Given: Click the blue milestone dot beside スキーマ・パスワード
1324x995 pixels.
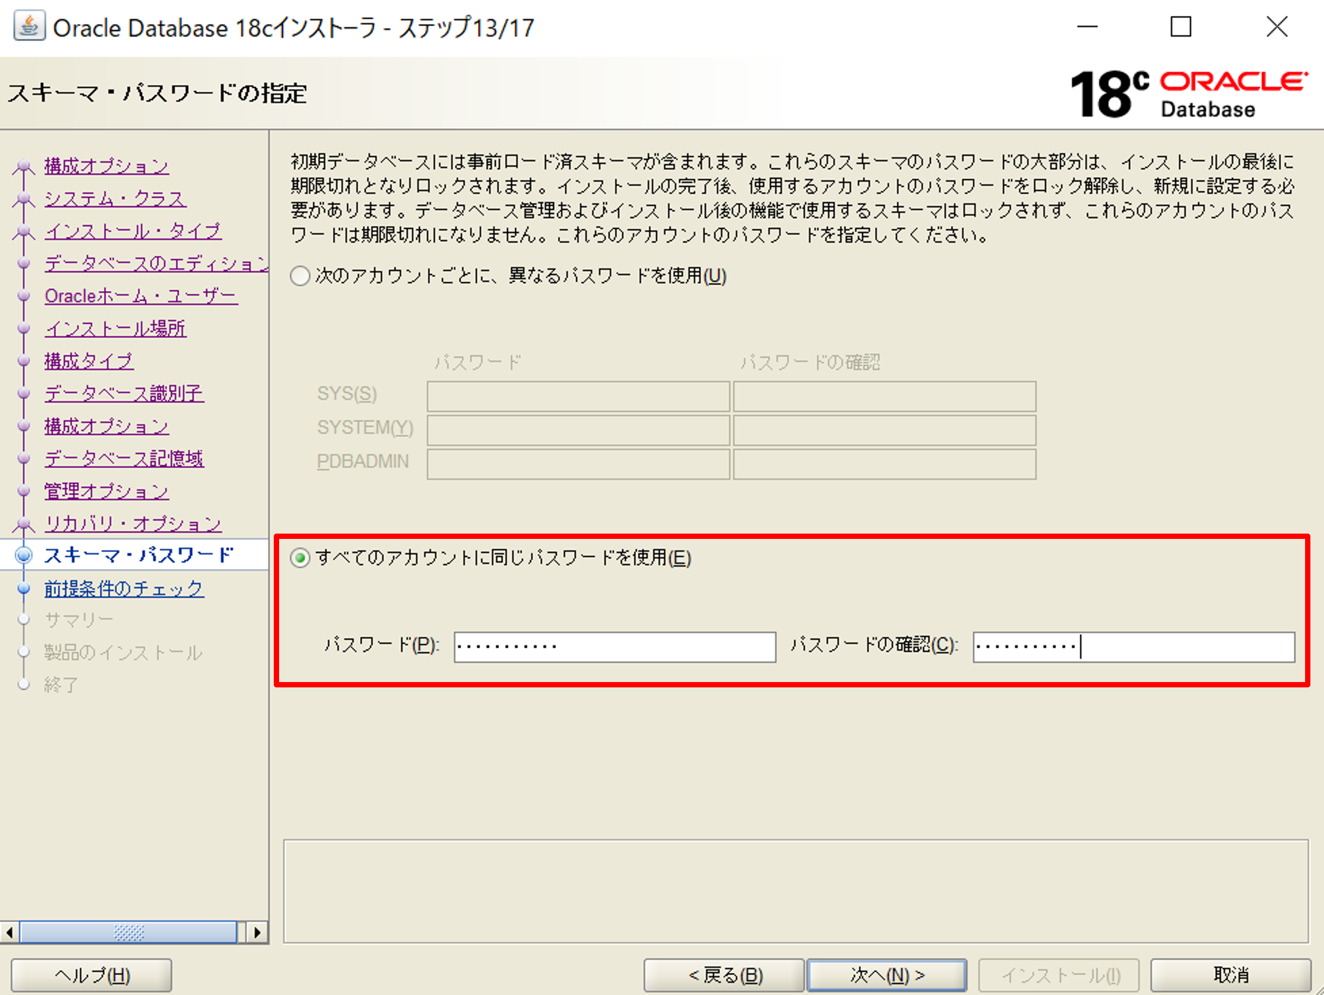Looking at the screenshot, I should click(x=24, y=555).
